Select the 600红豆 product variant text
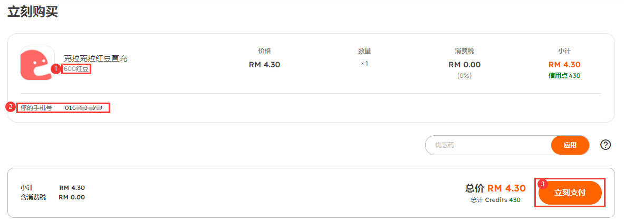Image resolution: width=624 pixels, height=222 pixels. [77, 69]
